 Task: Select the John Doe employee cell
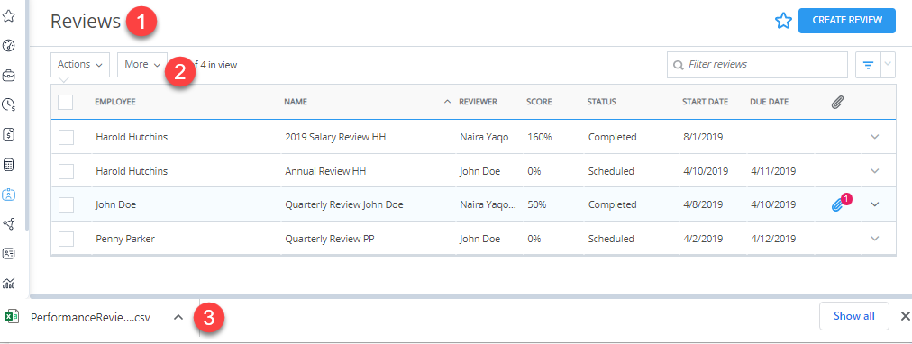coord(115,204)
